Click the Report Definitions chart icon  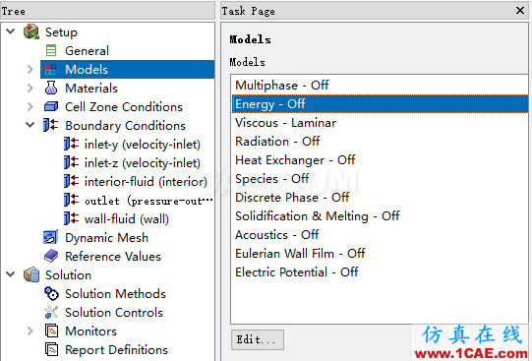[51, 349]
